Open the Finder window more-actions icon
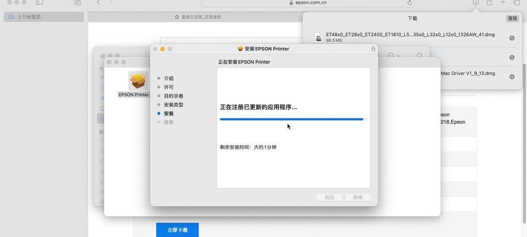Image resolution: width=527 pixels, height=237 pixels. pos(393,55)
